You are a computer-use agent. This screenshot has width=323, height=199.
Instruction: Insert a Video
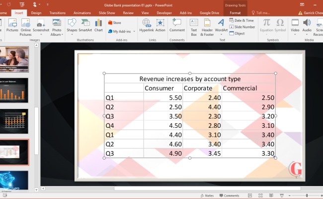295,27
